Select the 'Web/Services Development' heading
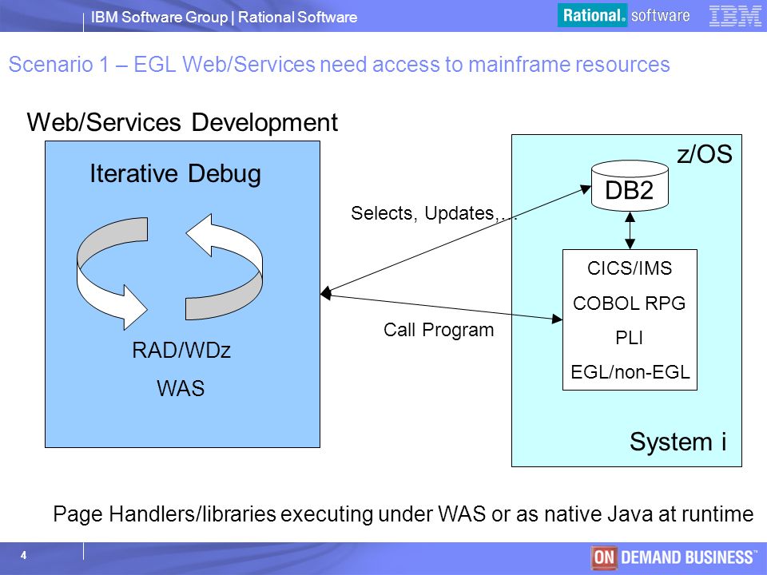The image size is (767, 575). point(182,122)
